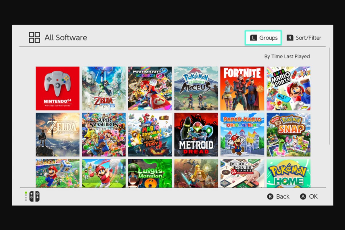Select Metroid Dread
The width and height of the screenshot is (345, 230).
196,134
